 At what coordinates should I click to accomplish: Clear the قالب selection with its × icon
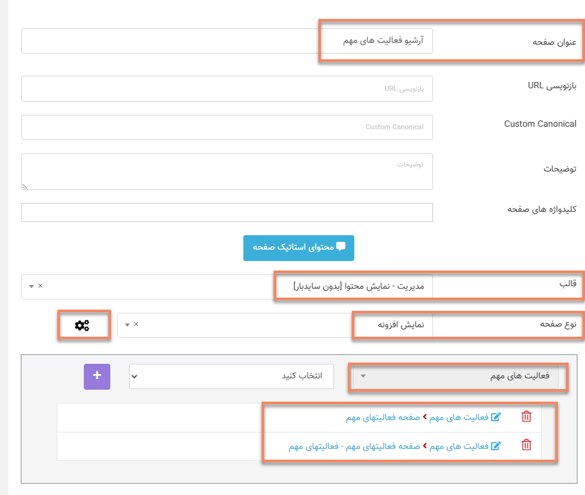(x=40, y=286)
